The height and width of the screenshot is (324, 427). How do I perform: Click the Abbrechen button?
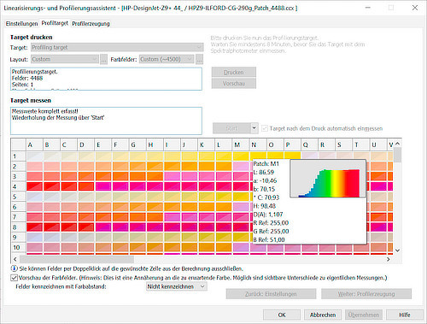(x=323, y=315)
